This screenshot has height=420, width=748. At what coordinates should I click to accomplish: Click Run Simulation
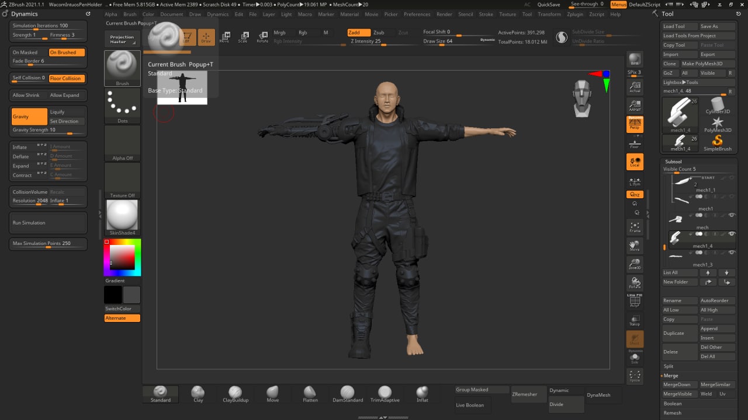point(49,223)
